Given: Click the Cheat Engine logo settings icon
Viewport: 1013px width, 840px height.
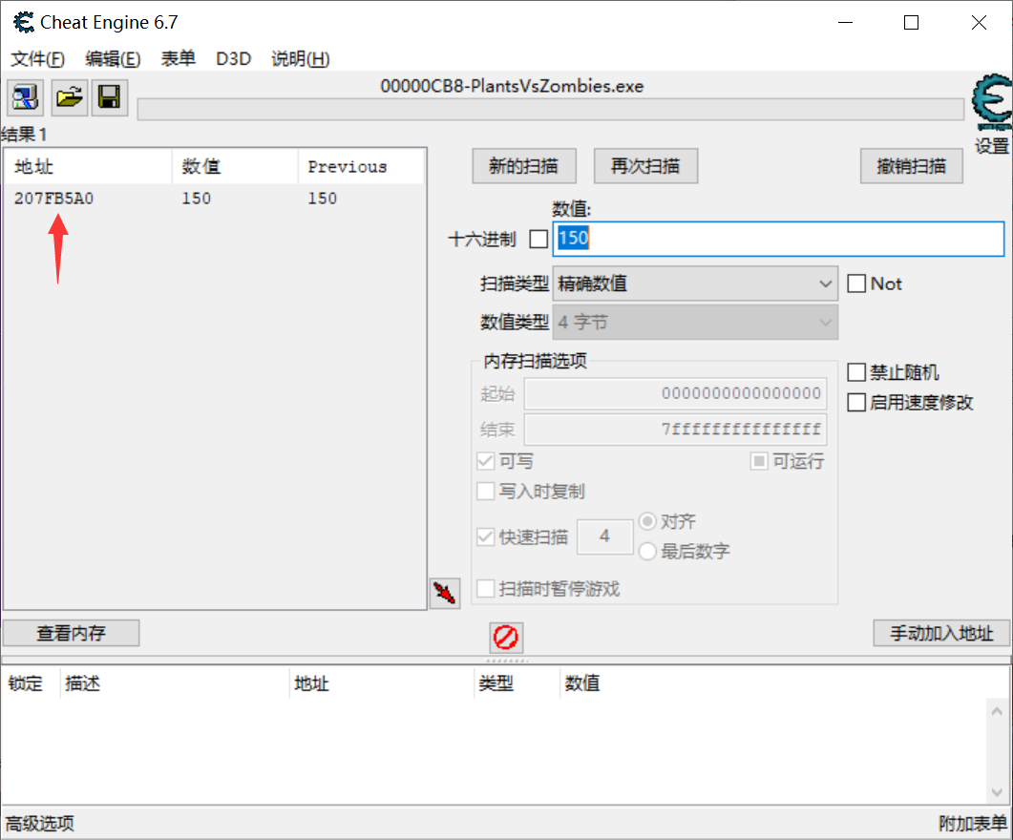Looking at the screenshot, I should point(992,102).
